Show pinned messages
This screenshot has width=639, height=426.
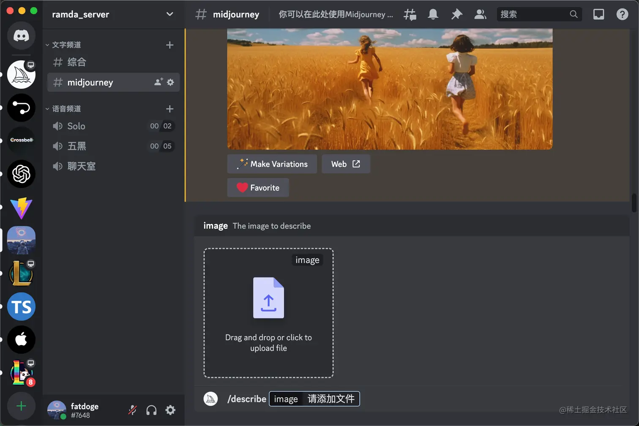[456, 14]
